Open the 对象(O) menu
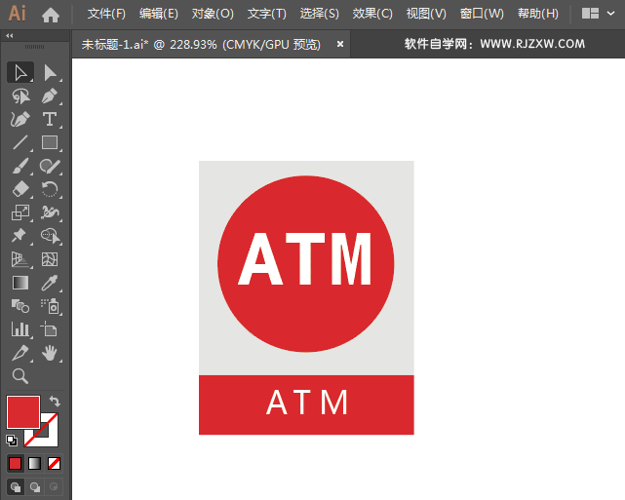This screenshot has width=625, height=500. 213,14
